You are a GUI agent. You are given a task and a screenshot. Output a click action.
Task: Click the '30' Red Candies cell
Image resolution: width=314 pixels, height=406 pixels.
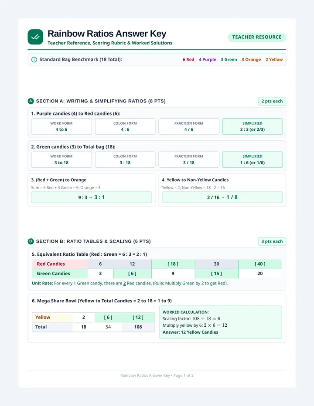216,264
